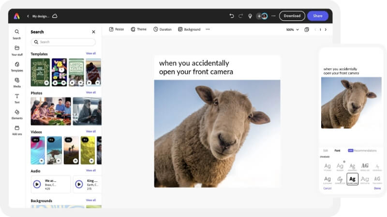This screenshot has width=387, height=217.
Task: Open Your stuff in sidebar
Action: pos(17,51)
